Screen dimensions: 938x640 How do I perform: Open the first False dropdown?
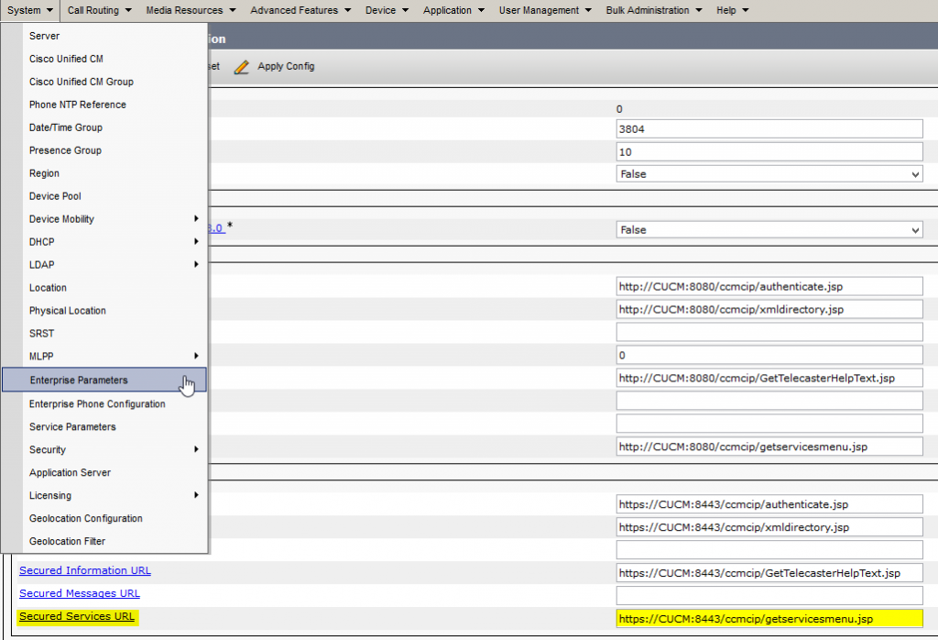tap(769, 174)
